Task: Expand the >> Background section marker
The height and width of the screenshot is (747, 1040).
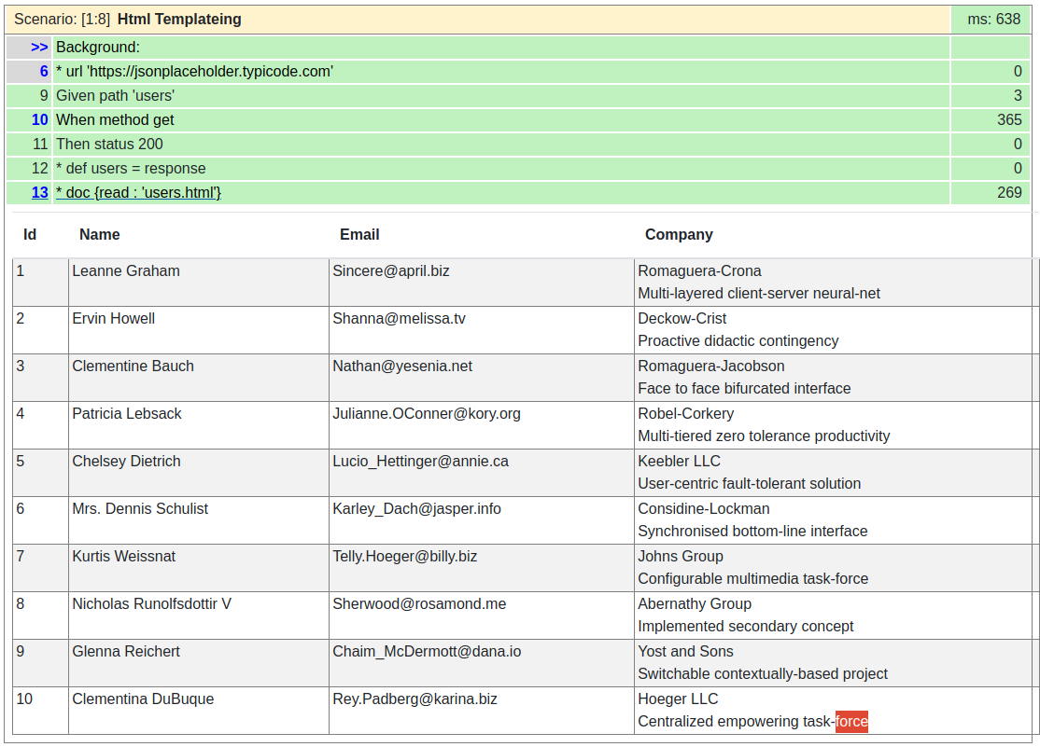Action: [x=39, y=47]
